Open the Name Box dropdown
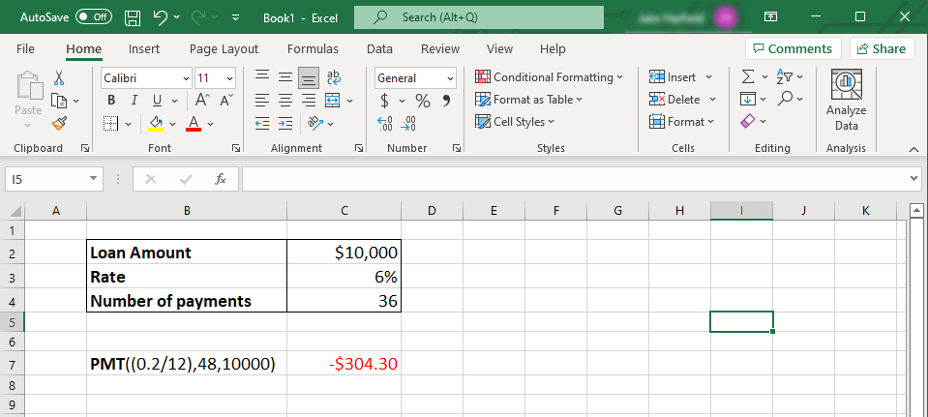 (x=93, y=179)
